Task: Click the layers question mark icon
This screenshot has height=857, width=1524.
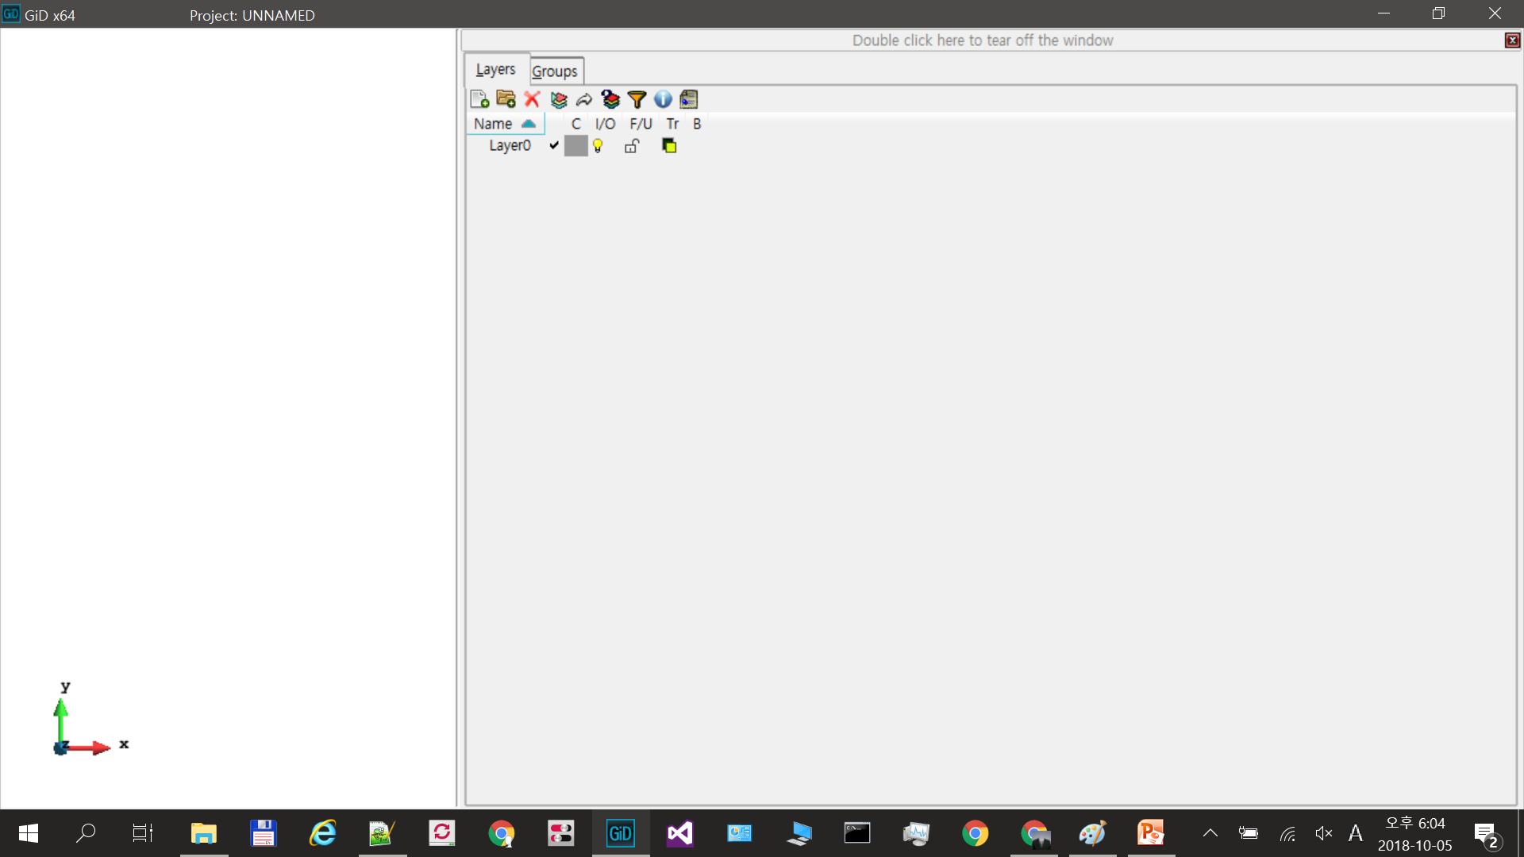Action: [610, 99]
